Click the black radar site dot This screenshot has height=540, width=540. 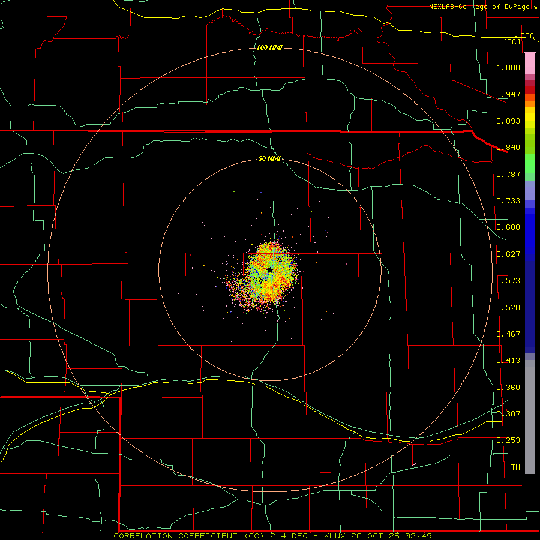click(269, 270)
